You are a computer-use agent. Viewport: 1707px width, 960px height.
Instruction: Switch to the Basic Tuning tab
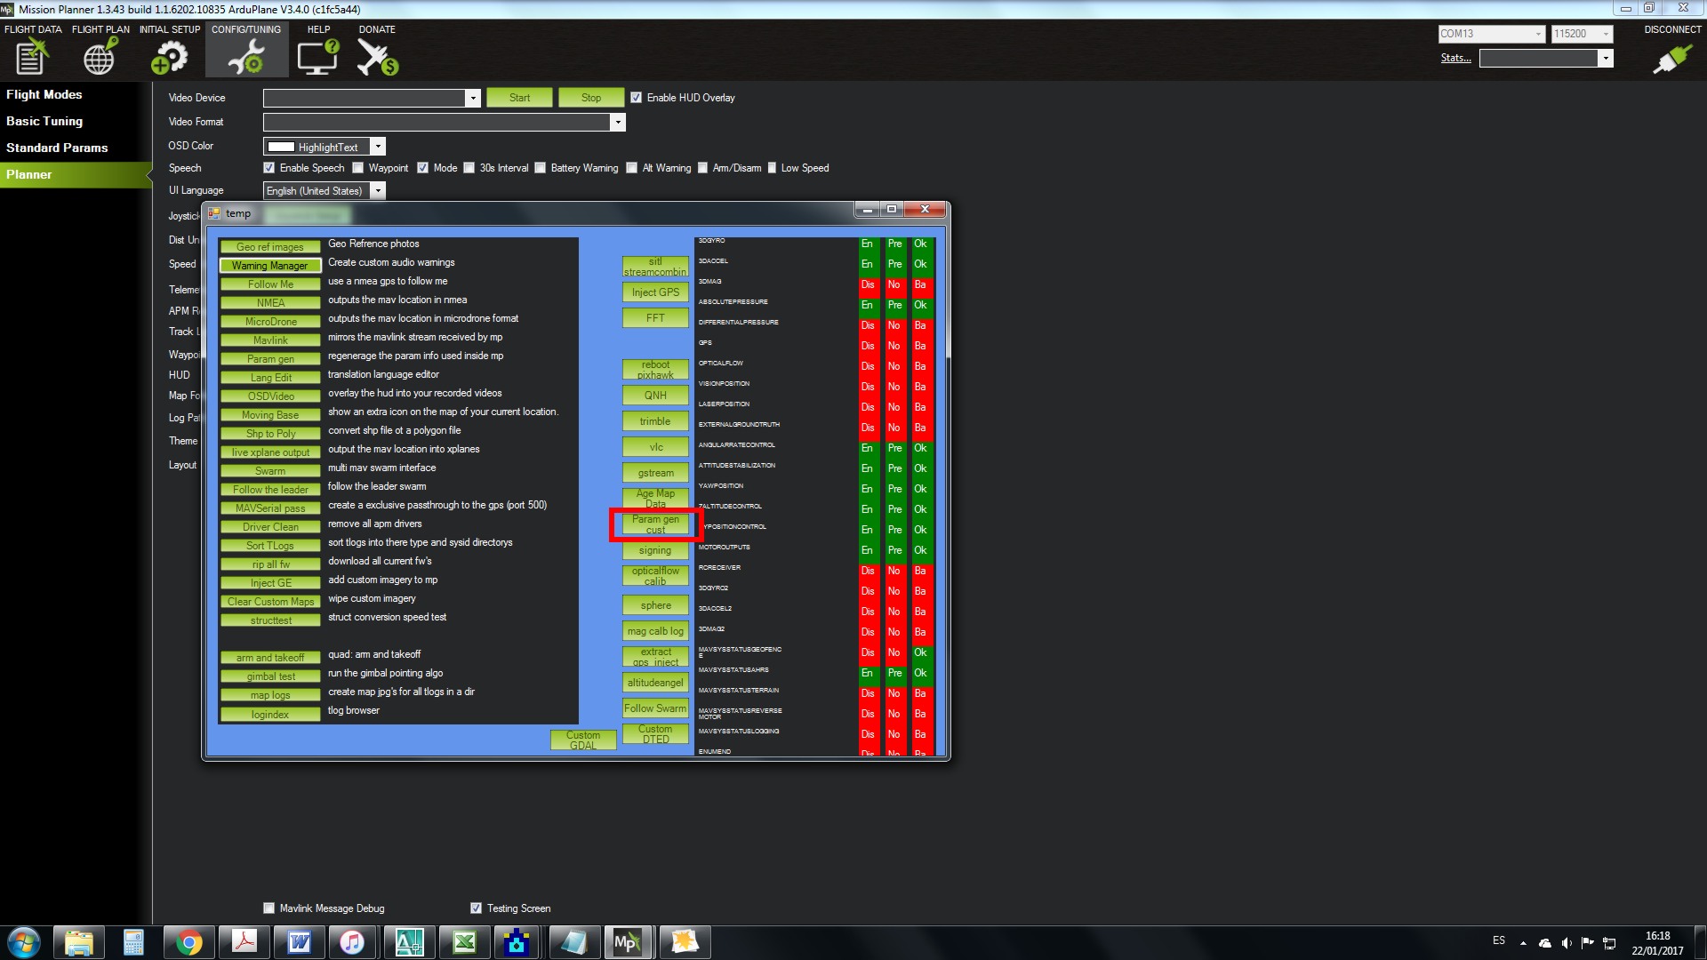tap(44, 121)
